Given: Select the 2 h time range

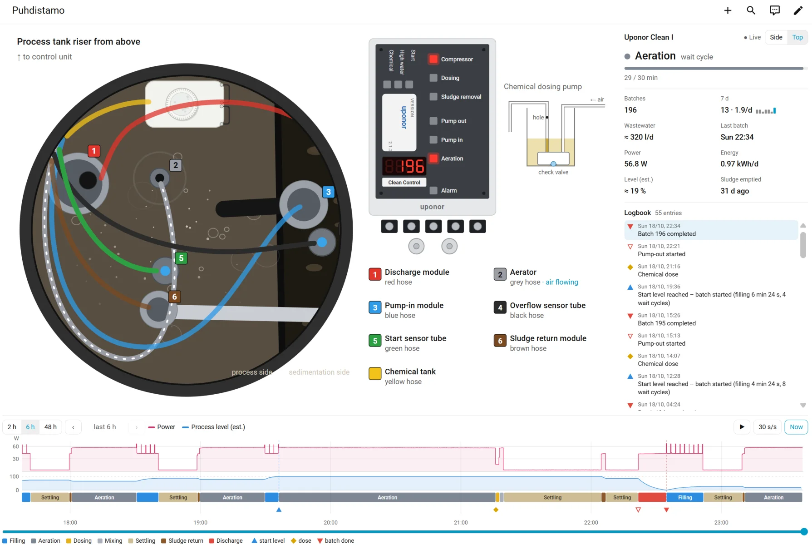Looking at the screenshot, I should (12, 427).
